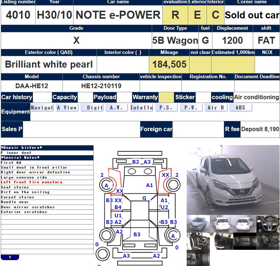The image size is (280, 266).
Task: Click the displacement value 1200
Action: [x=233, y=40]
